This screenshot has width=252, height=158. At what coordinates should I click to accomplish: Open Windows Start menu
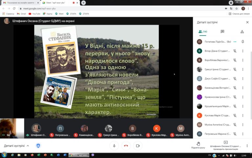click(4, 155)
